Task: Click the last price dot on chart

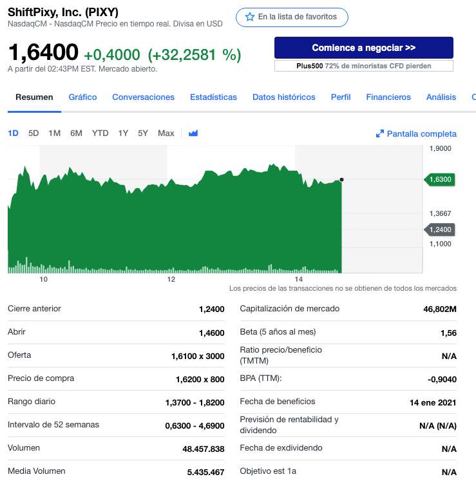Action: point(341,180)
